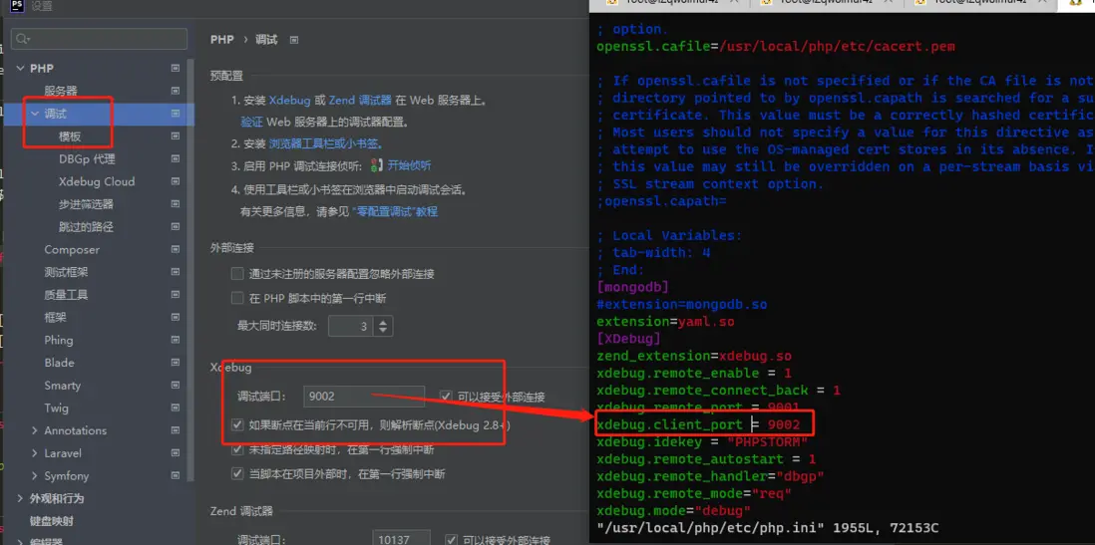Image resolution: width=1095 pixels, height=545 pixels.
Task: Click the Xdebug 调试端口 field showing 9002
Action: pos(364,397)
